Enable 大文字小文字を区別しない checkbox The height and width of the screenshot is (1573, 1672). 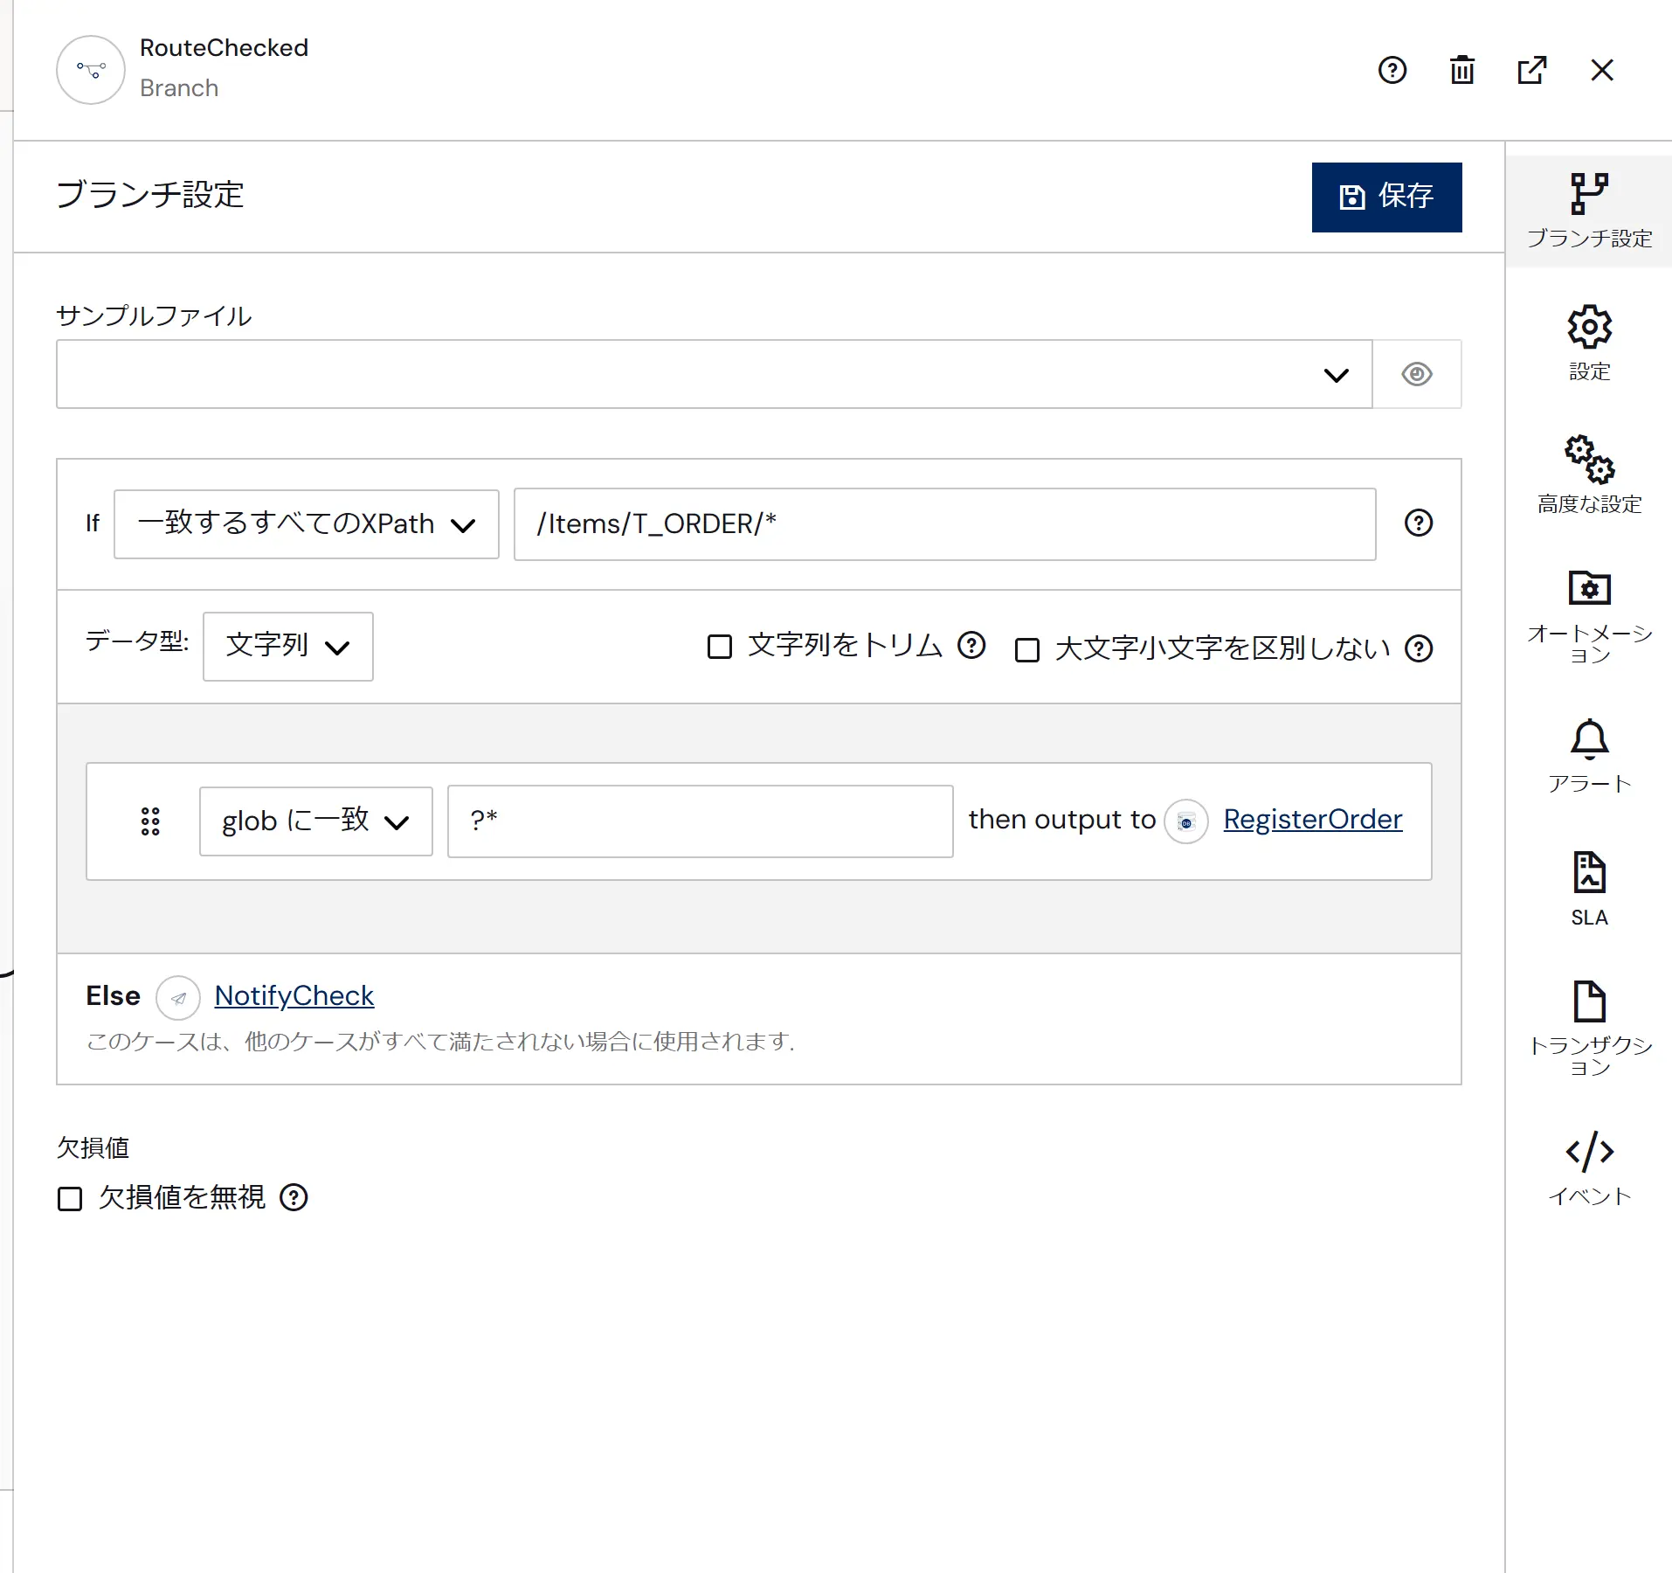(x=1026, y=649)
